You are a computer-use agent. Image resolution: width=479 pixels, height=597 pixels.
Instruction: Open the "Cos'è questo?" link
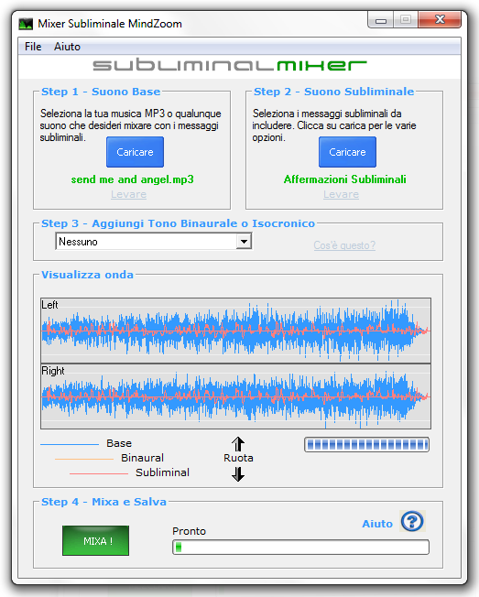pyautogui.click(x=344, y=245)
